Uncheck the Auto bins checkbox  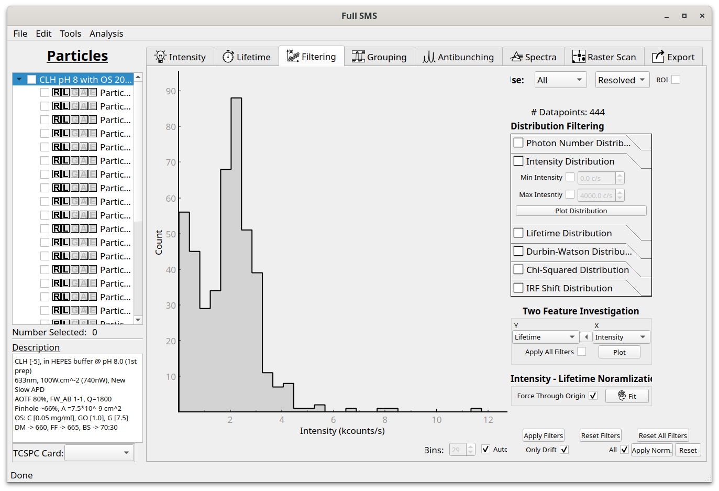tap(485, 449)
